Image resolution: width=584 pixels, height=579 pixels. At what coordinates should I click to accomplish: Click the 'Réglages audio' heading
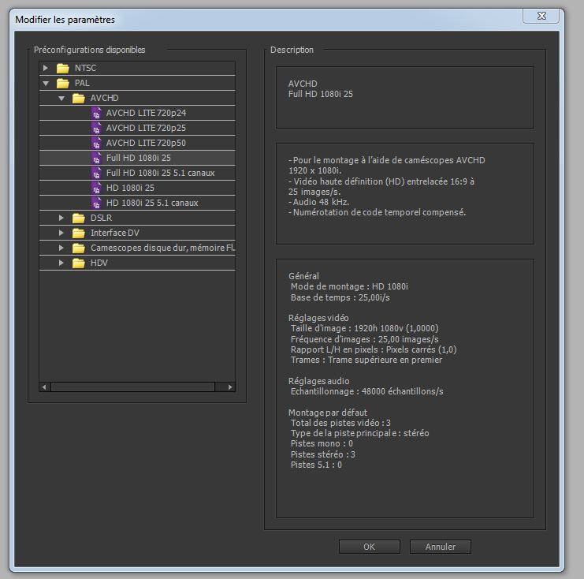click(x=319, y=381)
